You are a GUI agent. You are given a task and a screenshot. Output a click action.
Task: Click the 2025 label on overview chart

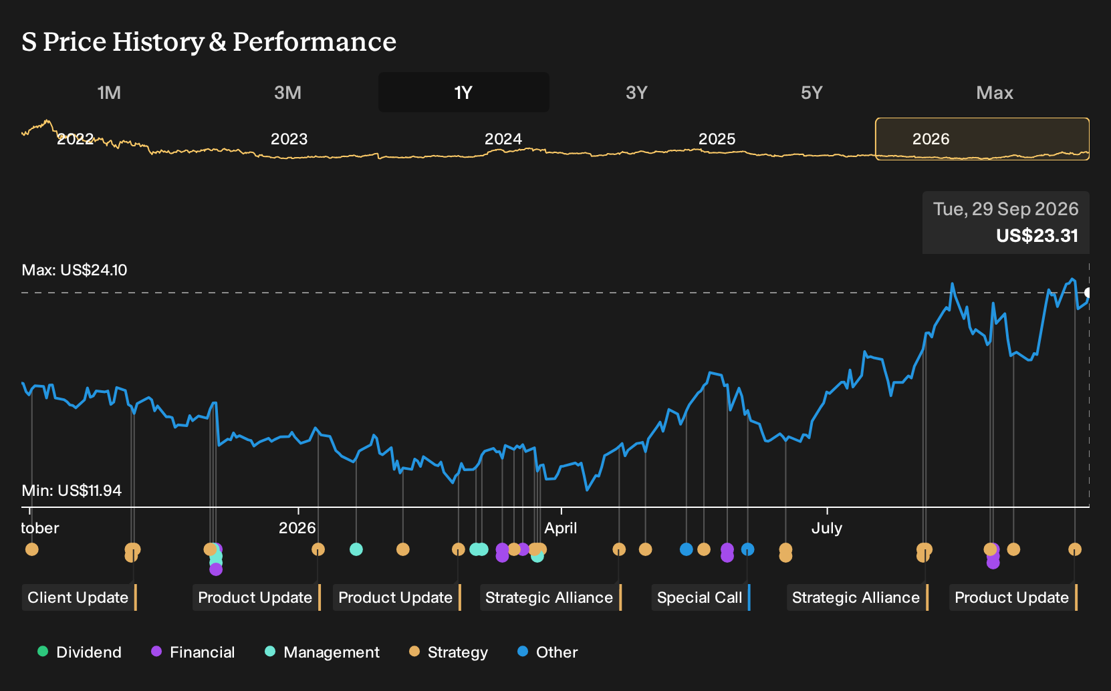pos(717,139)
